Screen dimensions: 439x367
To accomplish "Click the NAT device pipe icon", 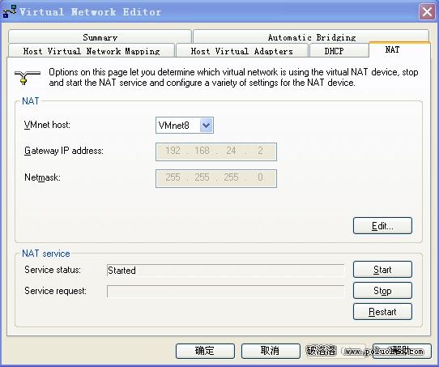I will coord(28,77).
